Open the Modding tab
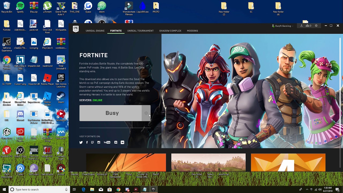343x193 pixels. click(192, 31)
